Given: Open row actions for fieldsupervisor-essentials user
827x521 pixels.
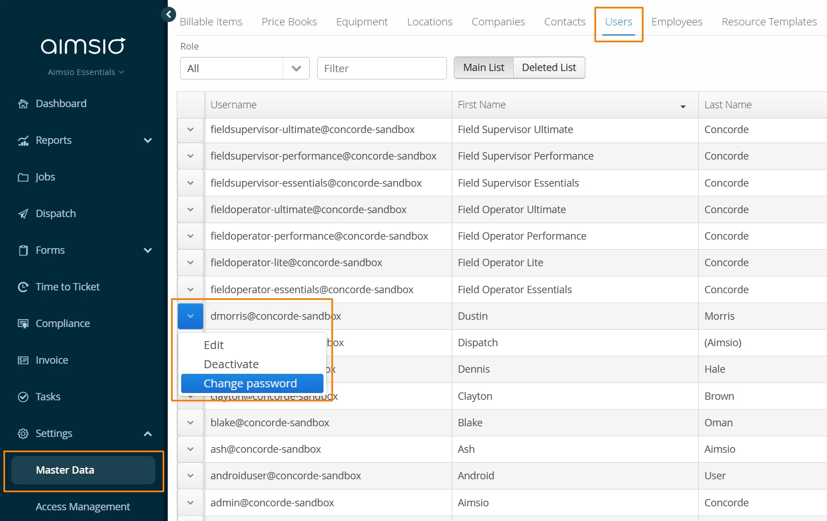Looking at the screenshot, I should (191, 183).
